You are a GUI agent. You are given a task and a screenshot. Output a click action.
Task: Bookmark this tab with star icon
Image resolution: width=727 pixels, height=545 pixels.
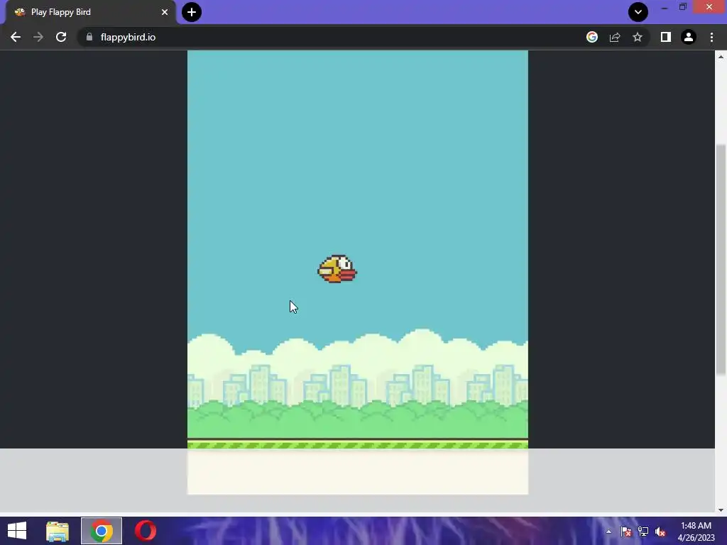click(x=638, y=37)
